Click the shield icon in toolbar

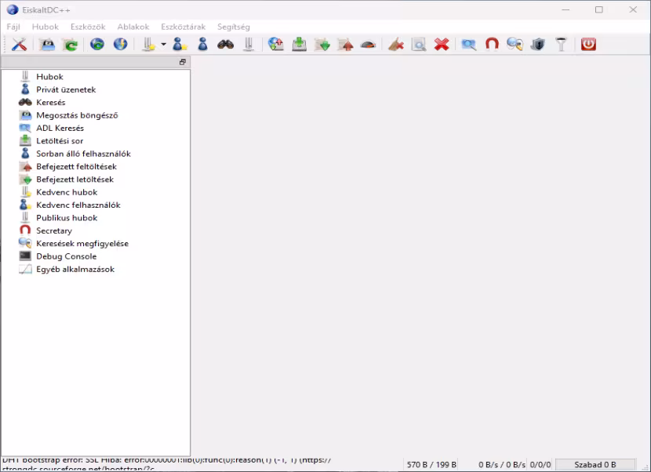pos(537,44)
